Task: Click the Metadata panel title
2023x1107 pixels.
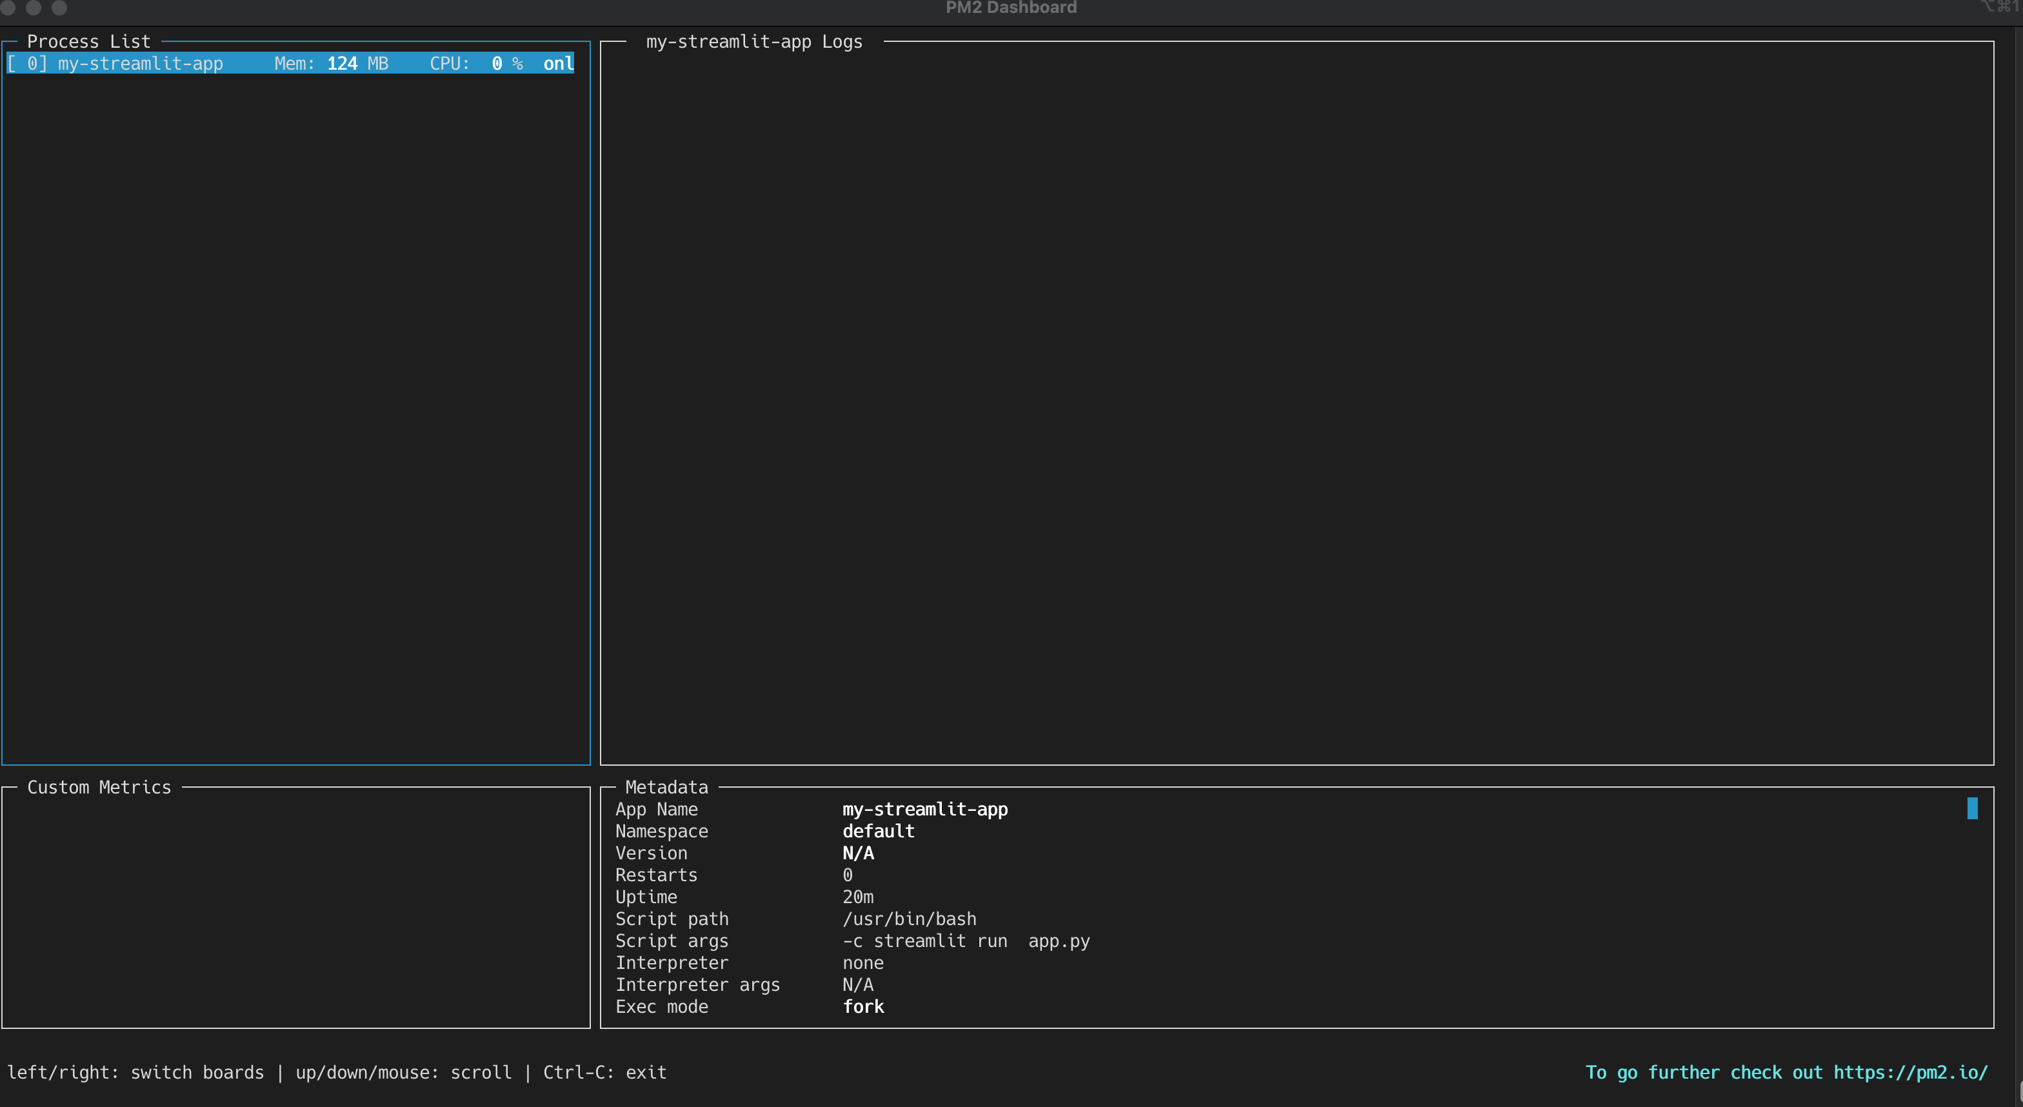Action: [666, 788]
